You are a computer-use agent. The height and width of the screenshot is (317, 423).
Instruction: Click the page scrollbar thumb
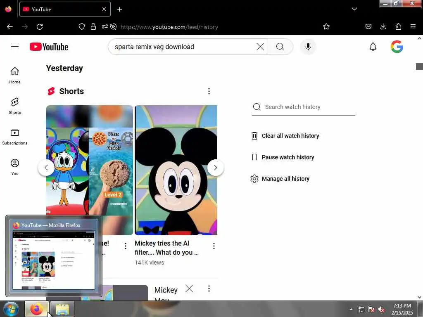[419, 66]
